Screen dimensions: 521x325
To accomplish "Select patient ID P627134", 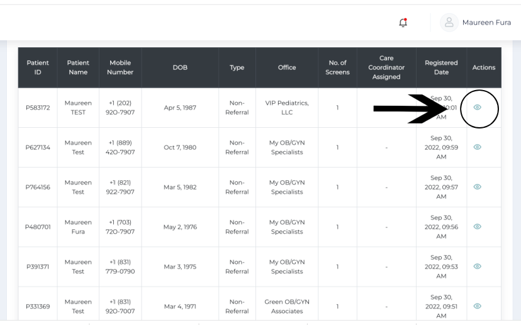I will (x=38, y=147).
